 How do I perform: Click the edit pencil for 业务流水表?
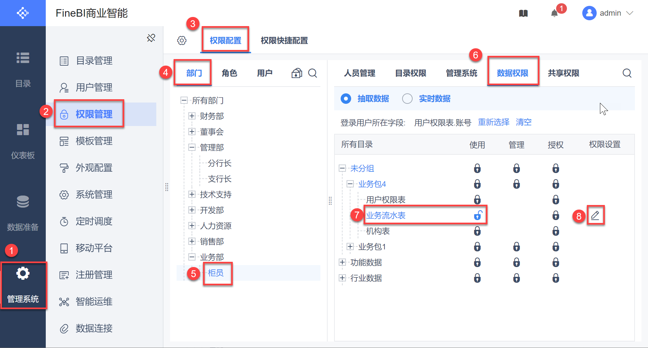pyautogui.click(x=595, y=215)
